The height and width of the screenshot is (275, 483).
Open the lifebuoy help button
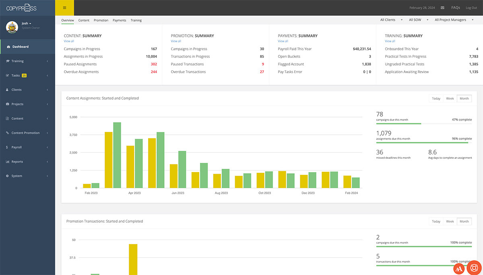[x=474, y=268]
